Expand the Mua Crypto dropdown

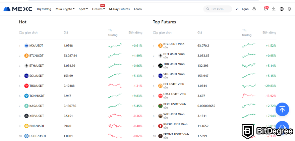[65, 9]
